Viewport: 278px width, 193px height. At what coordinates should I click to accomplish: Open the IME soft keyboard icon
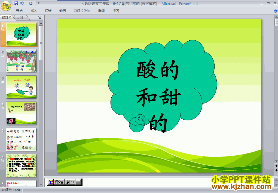[78, 182]
